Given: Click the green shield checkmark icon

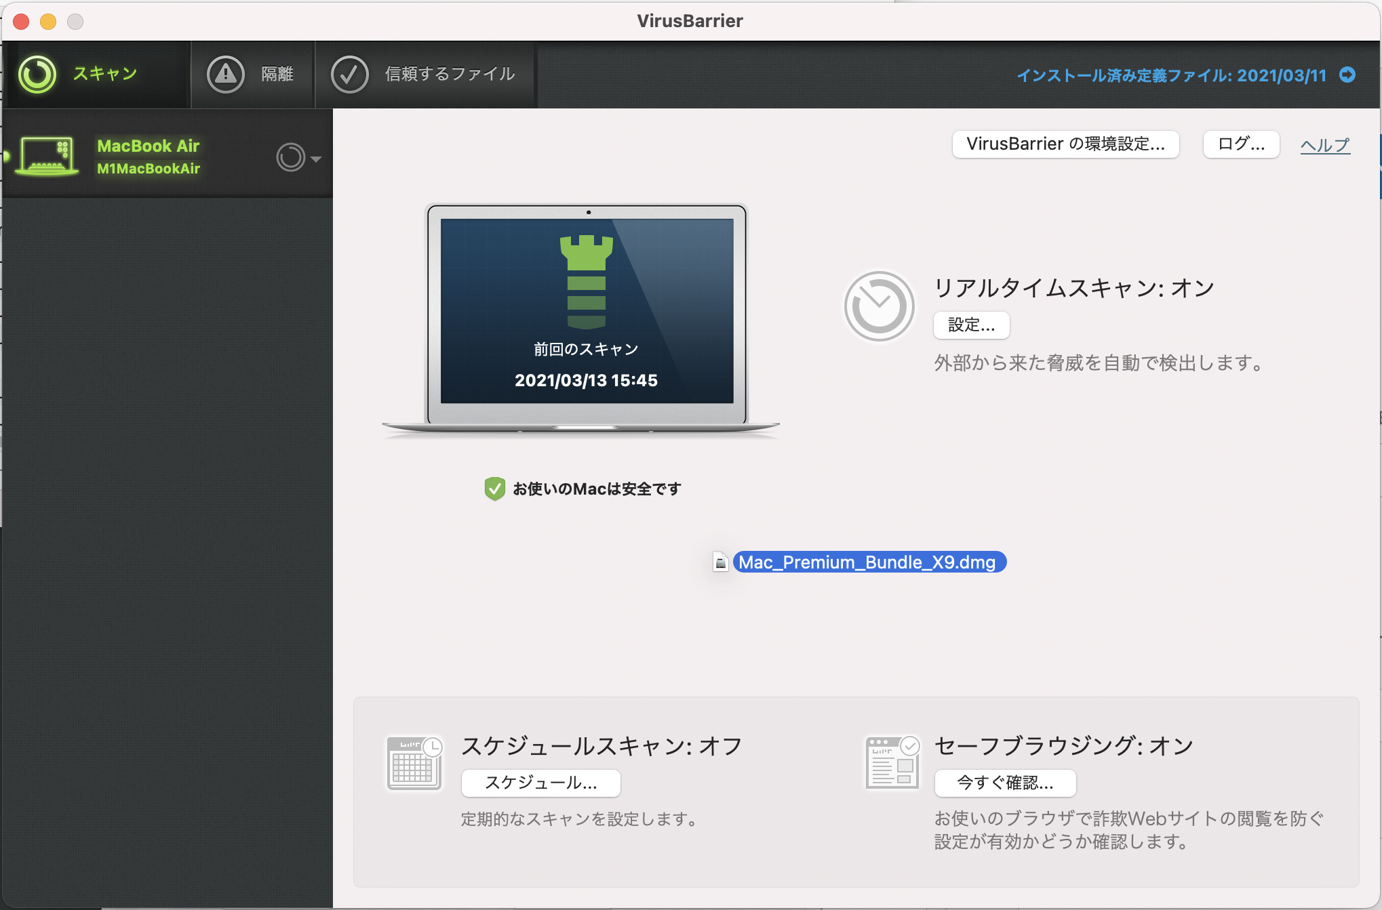Looking at the screenshot, I should pyautogui.click(x=494, y=489).
